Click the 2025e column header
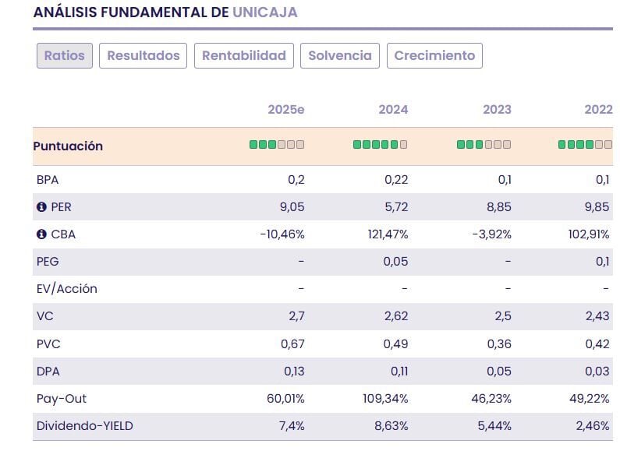Viewport: 620px width, 458px height. pyautogui.click(x=285, y=110)
